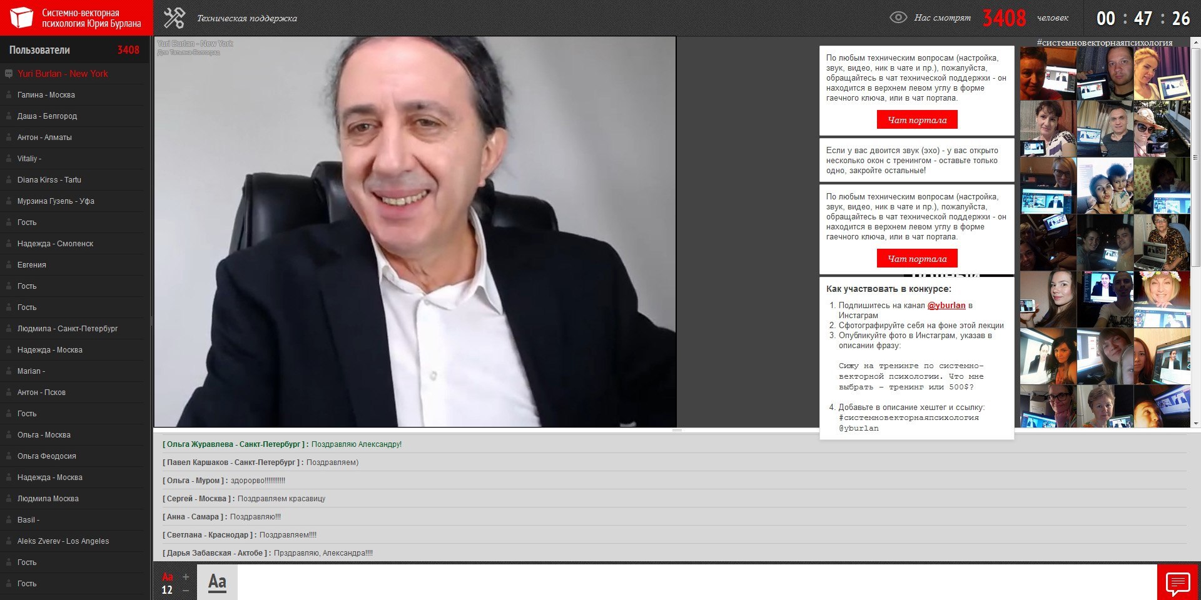Open the wrench and hammer support icon

174,18
